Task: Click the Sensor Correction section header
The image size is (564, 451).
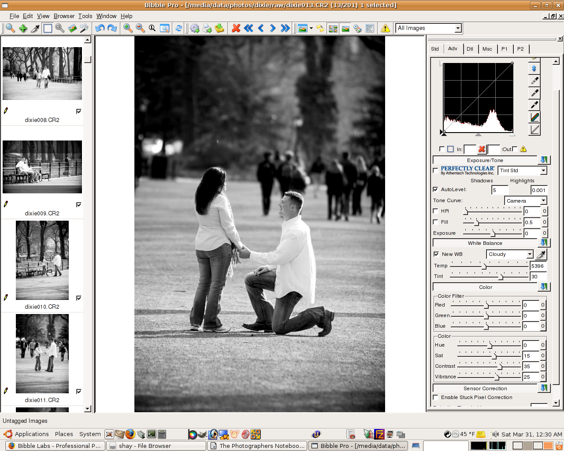Action: tap(485, 388)
